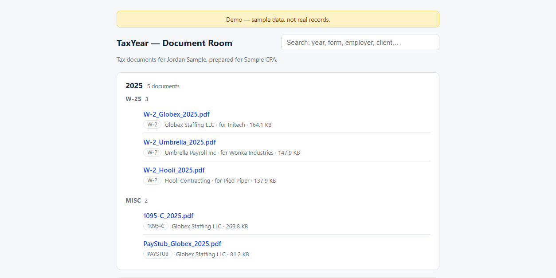Click 'Umbrella Payroll Inc · for Wonka Industries' text
This screenshot has height=278, width=556.
coord(219,153)
